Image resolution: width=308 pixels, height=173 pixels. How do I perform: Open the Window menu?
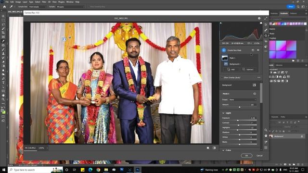[70, 2]
